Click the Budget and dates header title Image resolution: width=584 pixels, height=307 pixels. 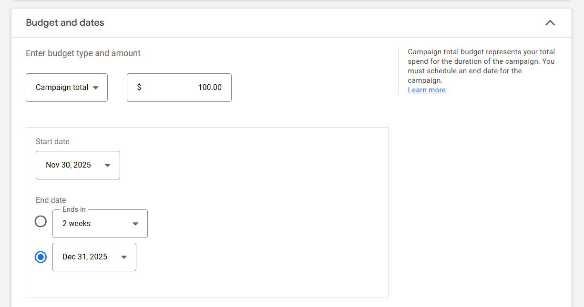65,23
